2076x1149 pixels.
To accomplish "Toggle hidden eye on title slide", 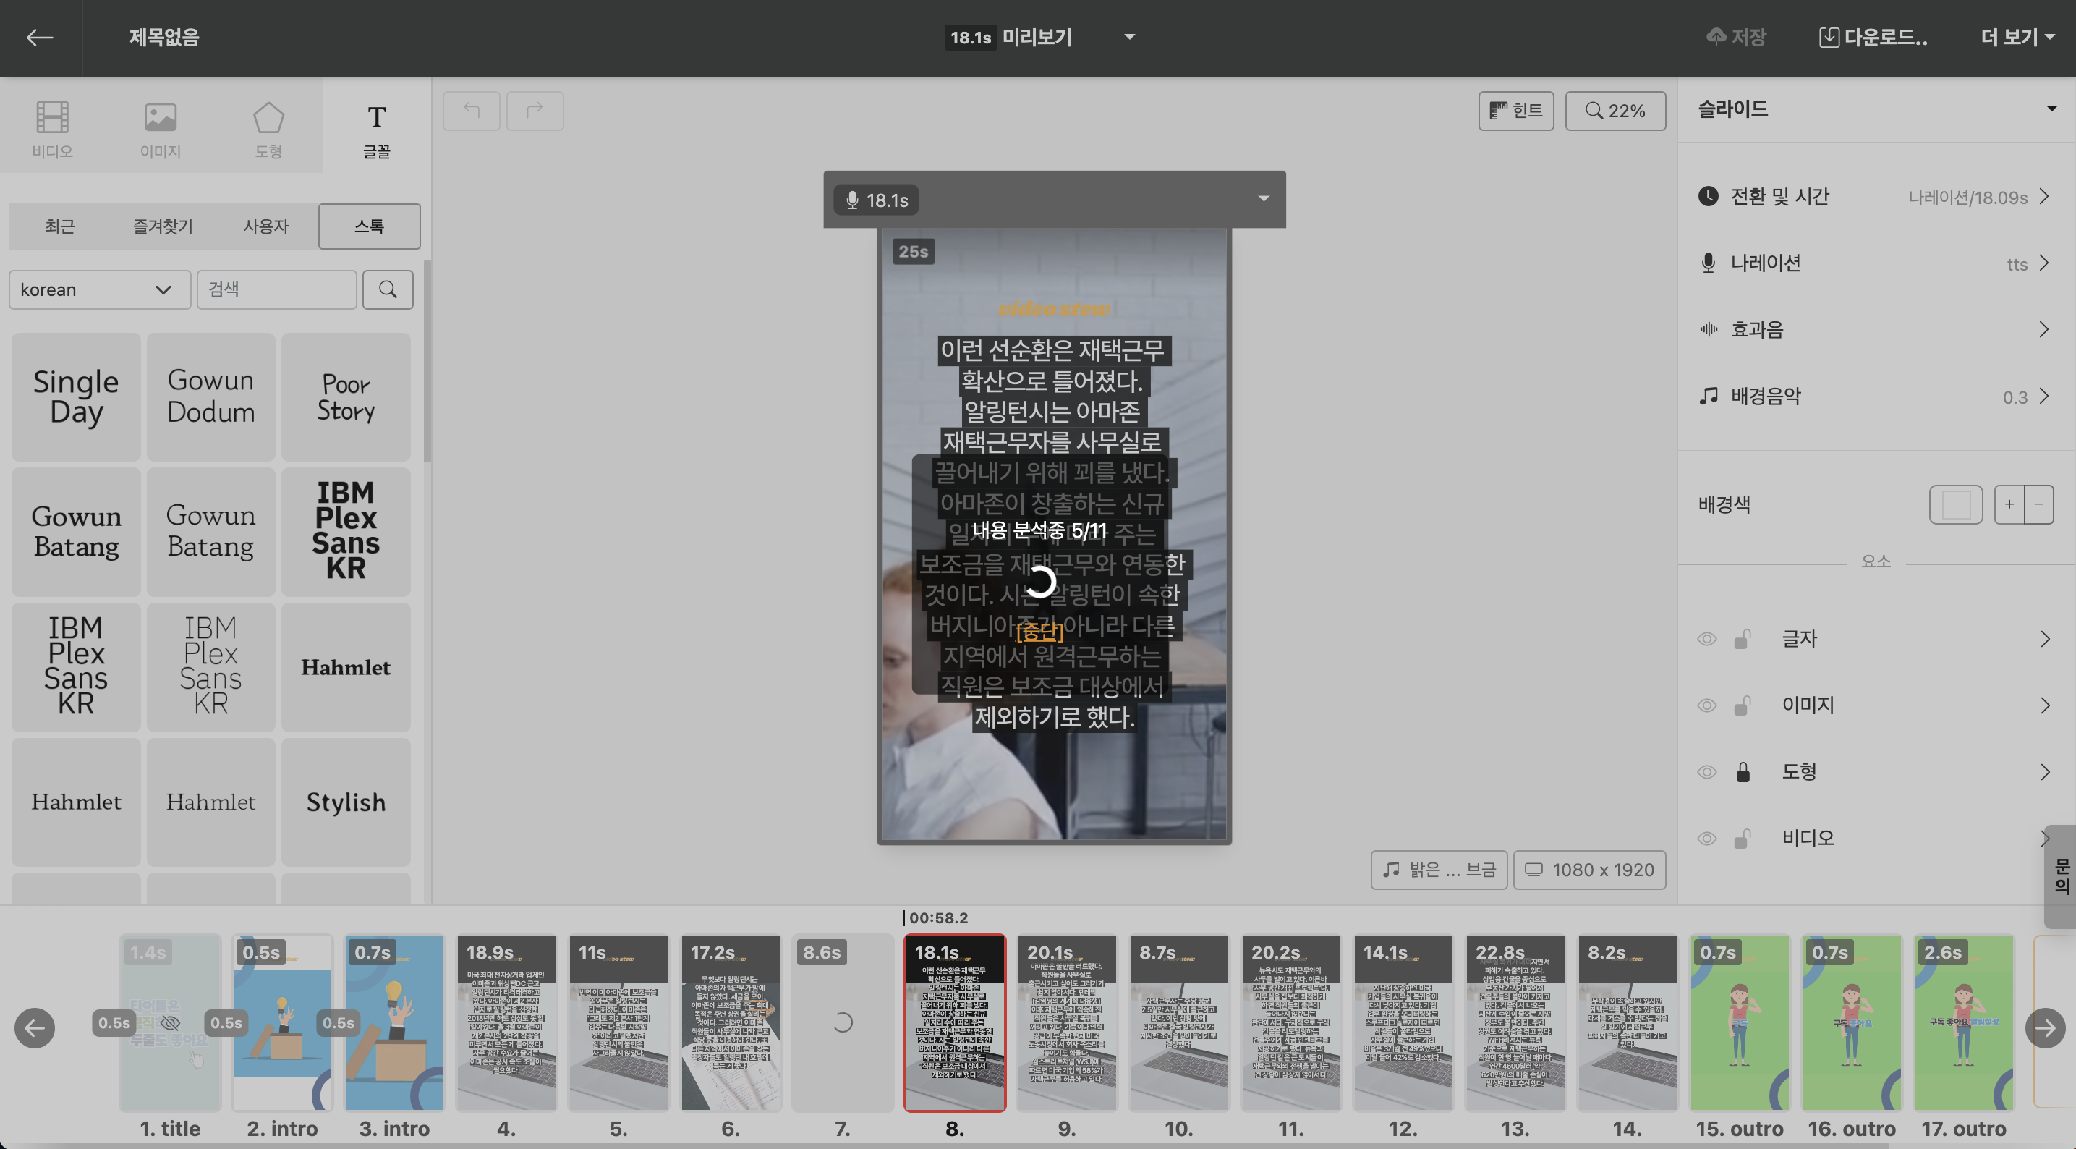I will coord(170,1023).
